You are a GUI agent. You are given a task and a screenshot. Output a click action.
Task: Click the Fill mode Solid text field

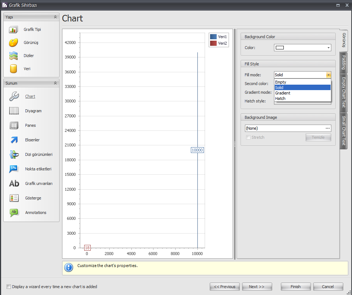click(300, 75)
